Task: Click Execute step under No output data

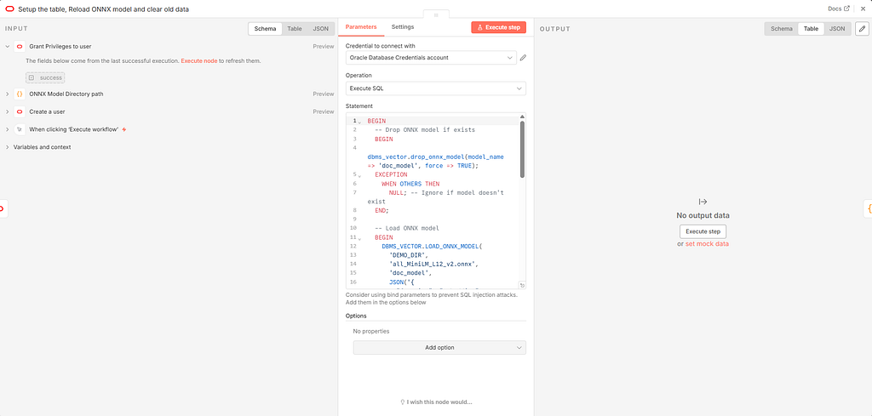Action: click(703, 231)
